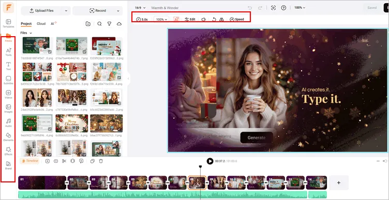Click the green audio waveform track
Viewport: 389px width, 200px height.
(162, 194)
